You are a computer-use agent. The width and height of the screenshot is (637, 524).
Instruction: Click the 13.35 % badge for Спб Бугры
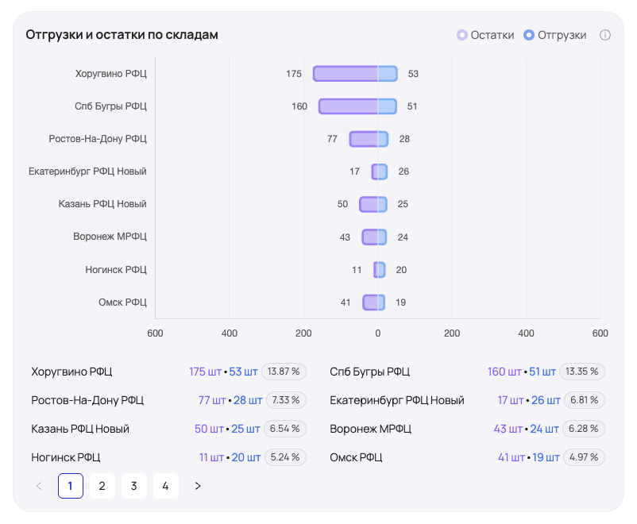582,372
